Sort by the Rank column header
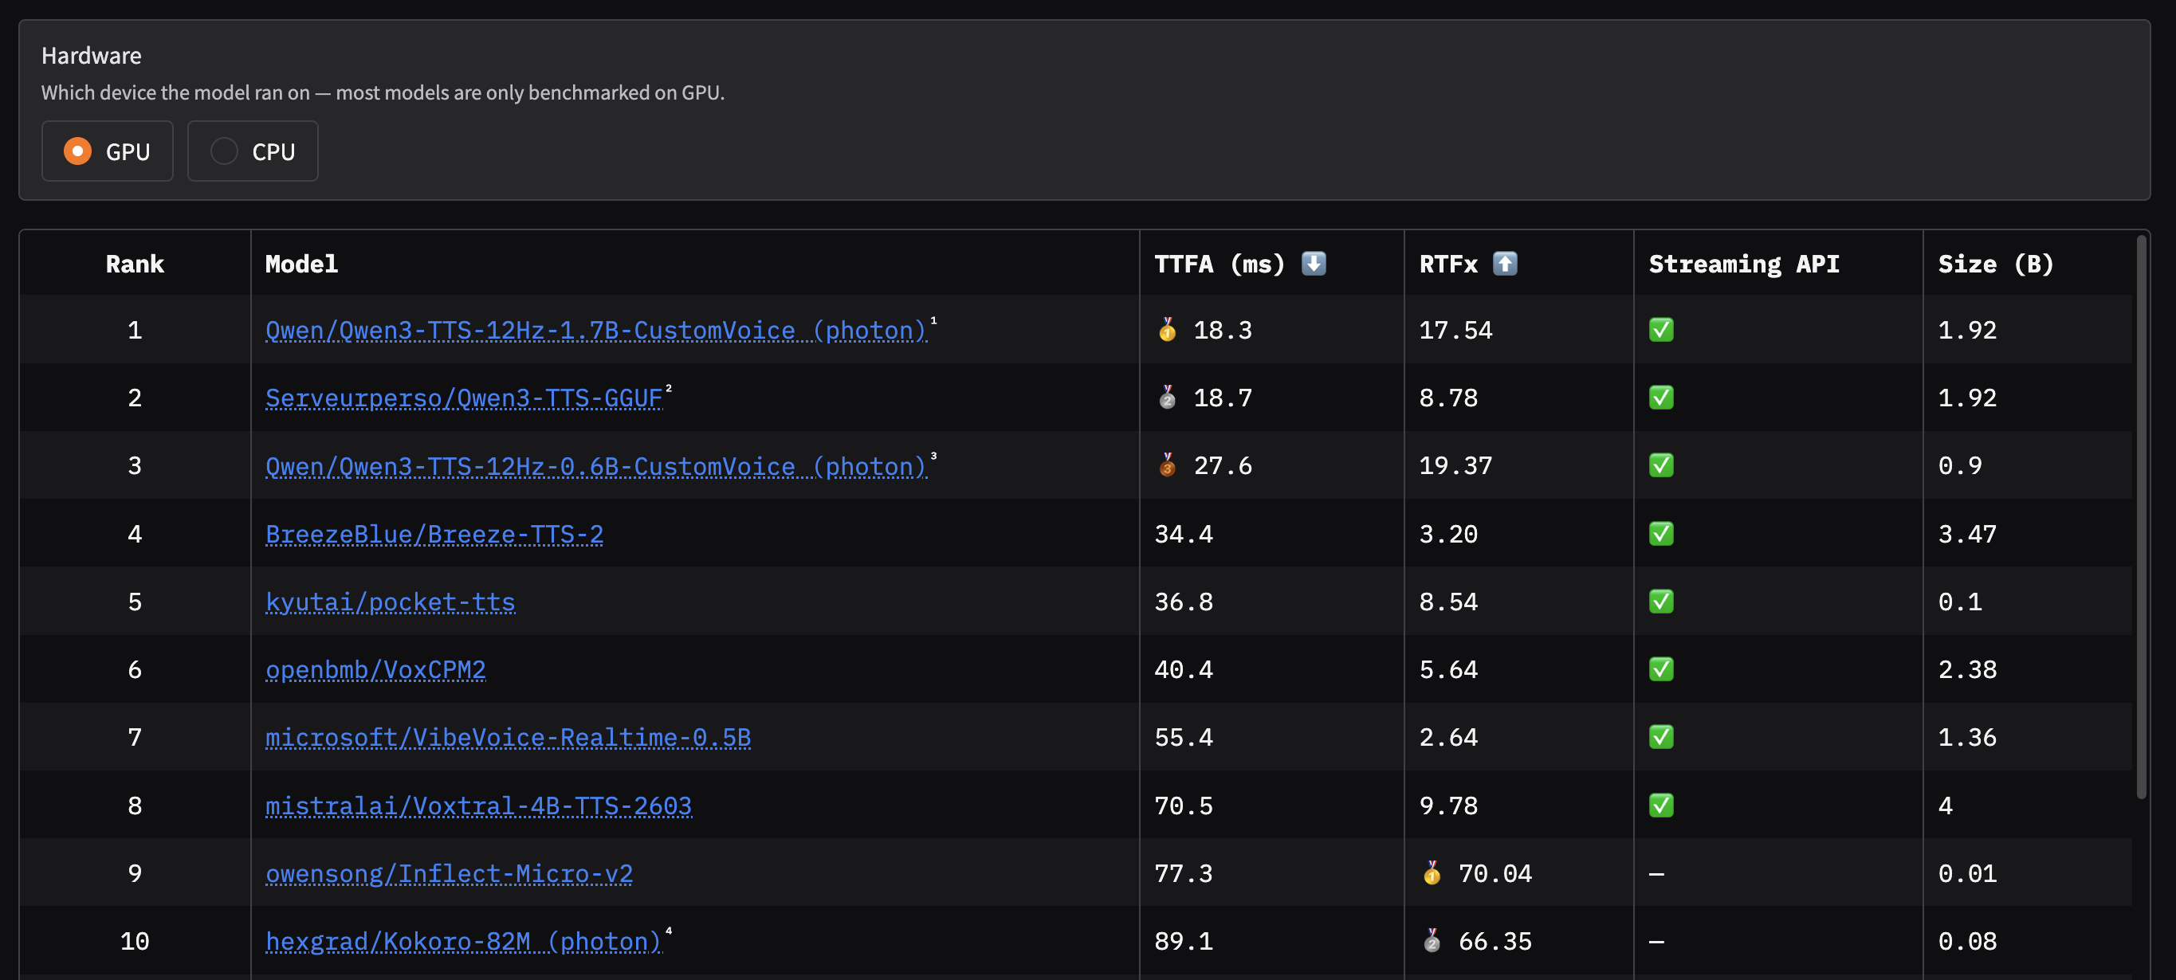The height and width of the screenshot is (980, 2176). click(135, 264)
